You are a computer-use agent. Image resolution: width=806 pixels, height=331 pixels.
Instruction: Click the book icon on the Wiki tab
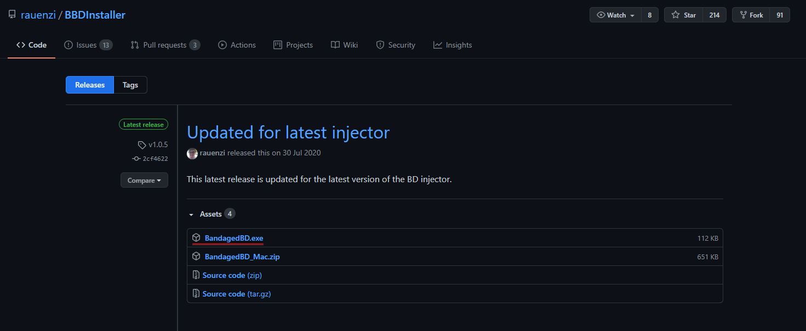pyautogui.click(x=335, y=45)
